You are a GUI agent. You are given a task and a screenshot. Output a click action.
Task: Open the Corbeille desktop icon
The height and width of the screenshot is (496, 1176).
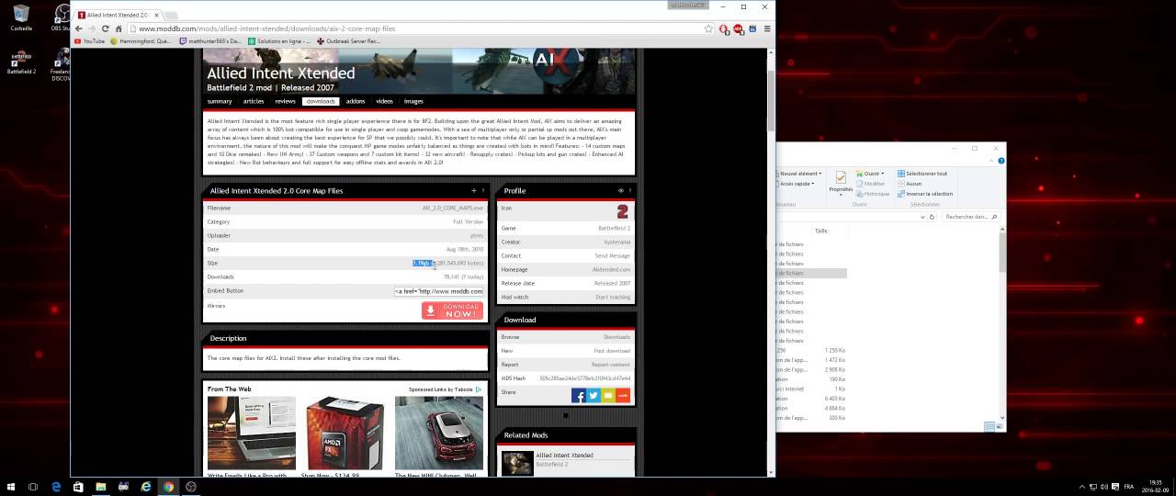click(x=21, y=18)
